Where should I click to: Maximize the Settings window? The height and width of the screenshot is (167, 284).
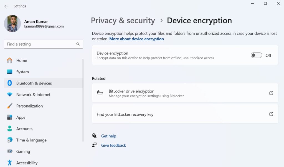click(265, 3)
